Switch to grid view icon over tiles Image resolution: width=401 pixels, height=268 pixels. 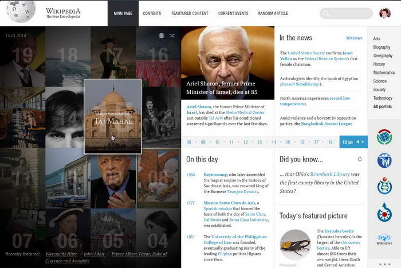162,36
